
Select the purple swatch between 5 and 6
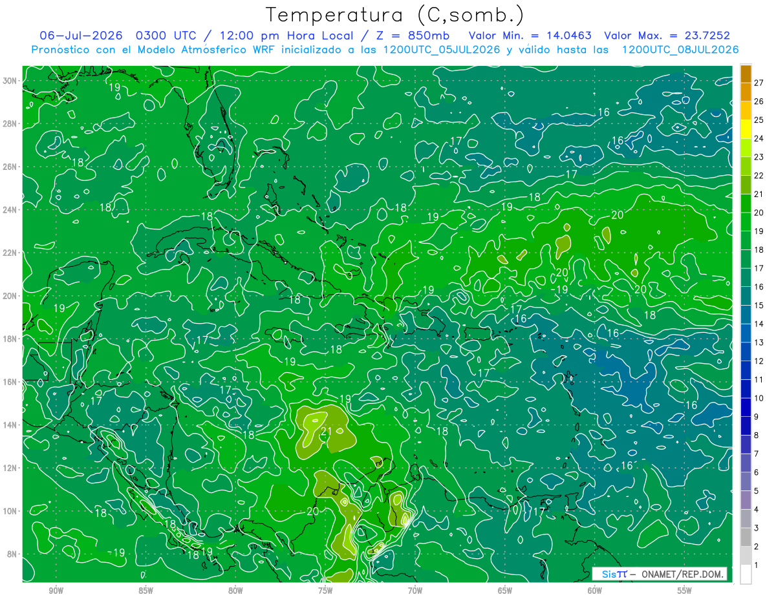pyautogui.click(x=746, y=482)
